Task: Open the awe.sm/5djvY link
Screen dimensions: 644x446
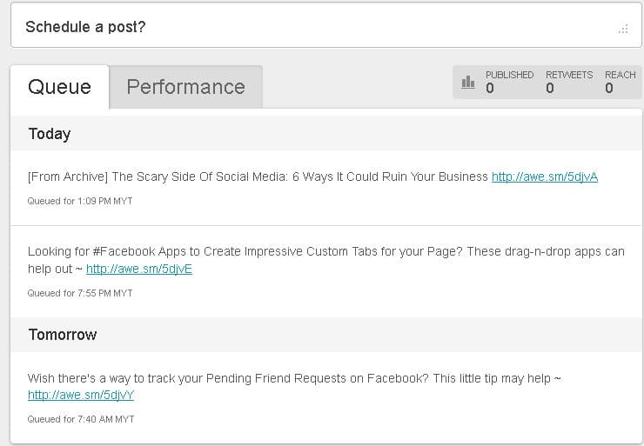Action: (x=81, y=395)
